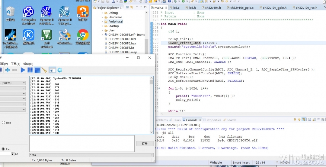Click Writable status bar entry
This screenshot has width=326, height=167.
click(x=216, y=163)
